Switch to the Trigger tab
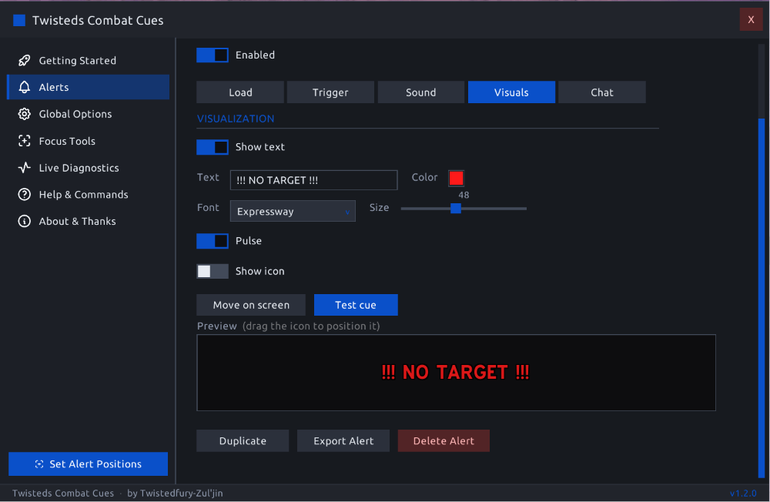The image size is (770, 502). (330, 92)
